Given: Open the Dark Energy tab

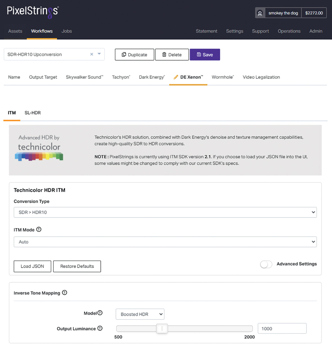Looking at the screenshot, I should pyautogui.click(x=152, y=77).
